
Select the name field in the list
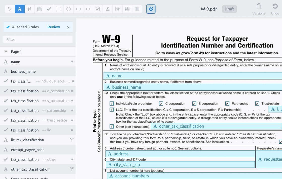(x=38, y=62)
